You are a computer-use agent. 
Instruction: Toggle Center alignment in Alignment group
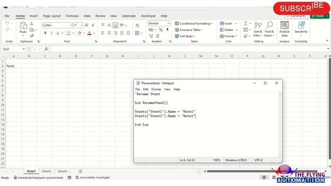(109, 33)
